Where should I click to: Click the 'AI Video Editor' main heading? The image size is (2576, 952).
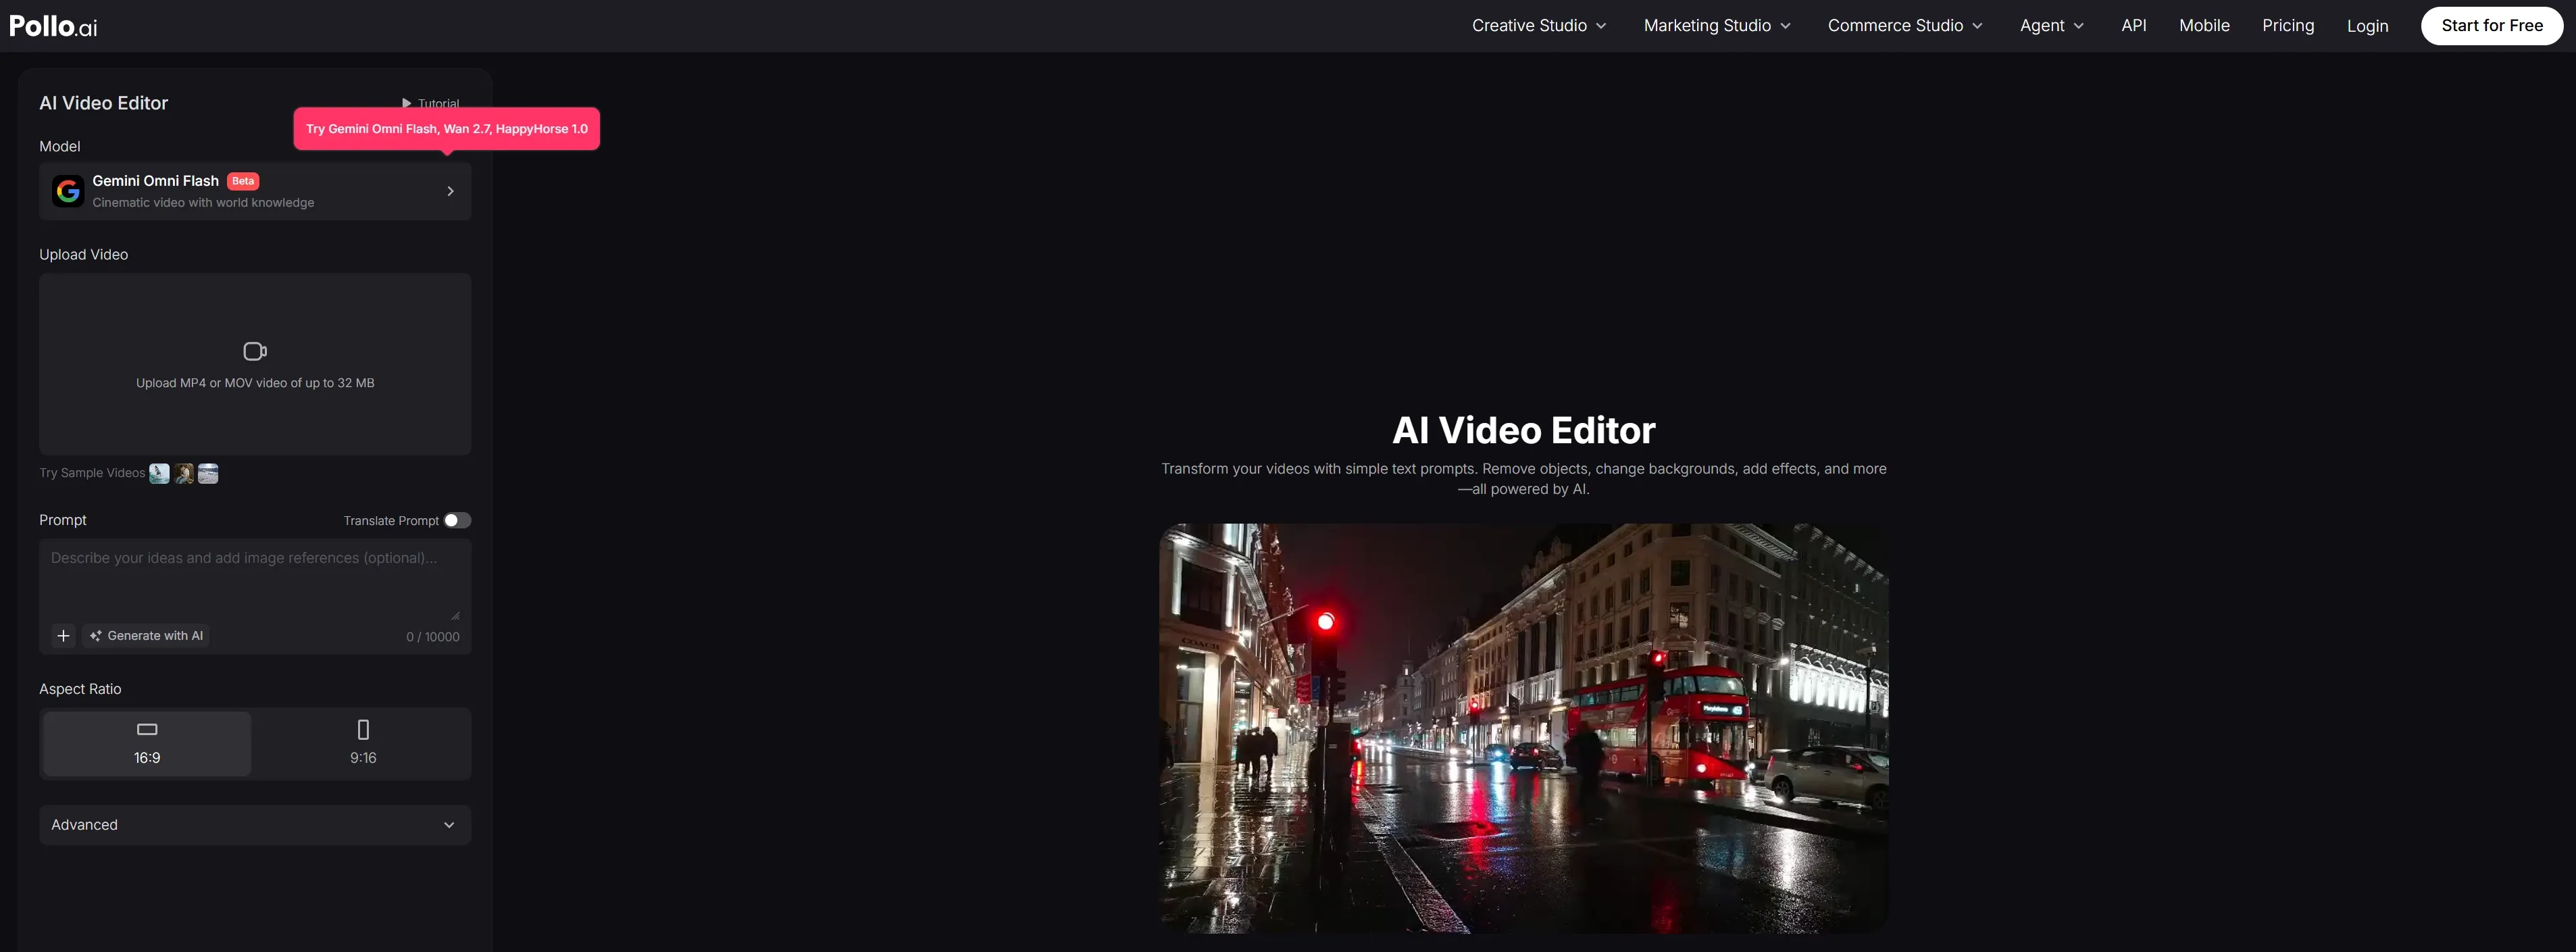coord(1523,430)
